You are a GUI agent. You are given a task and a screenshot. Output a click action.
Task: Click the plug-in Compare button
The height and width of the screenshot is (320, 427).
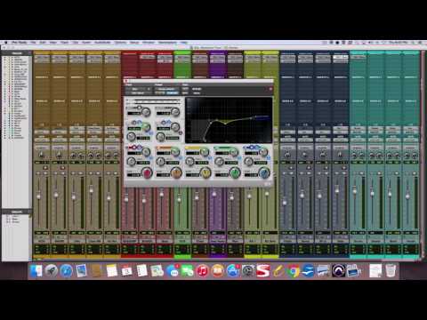pos(173,93)
